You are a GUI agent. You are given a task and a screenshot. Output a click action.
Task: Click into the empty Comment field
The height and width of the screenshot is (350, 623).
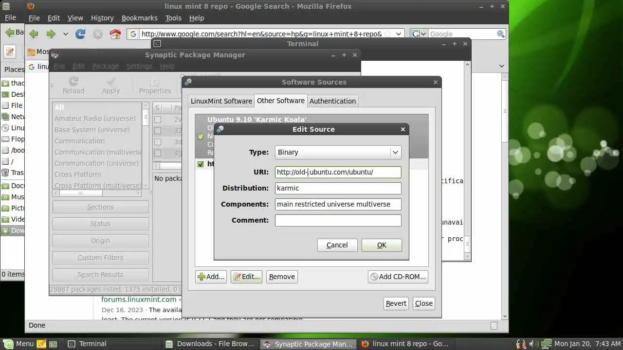tap(338, 220)
